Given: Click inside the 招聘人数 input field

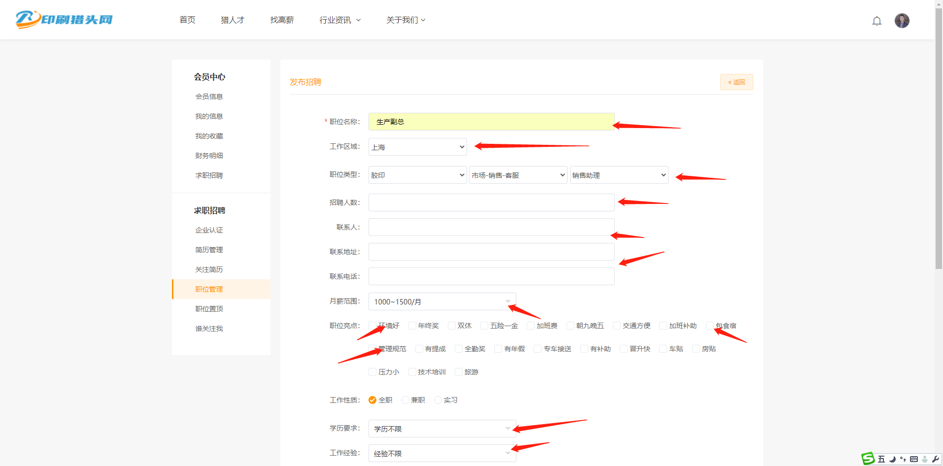Looking at the screenshot, I should [491, 202].
